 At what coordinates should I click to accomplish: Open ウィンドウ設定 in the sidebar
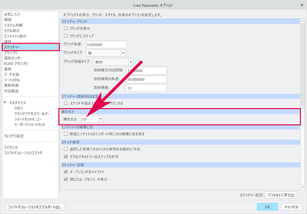tap(14, 136)
